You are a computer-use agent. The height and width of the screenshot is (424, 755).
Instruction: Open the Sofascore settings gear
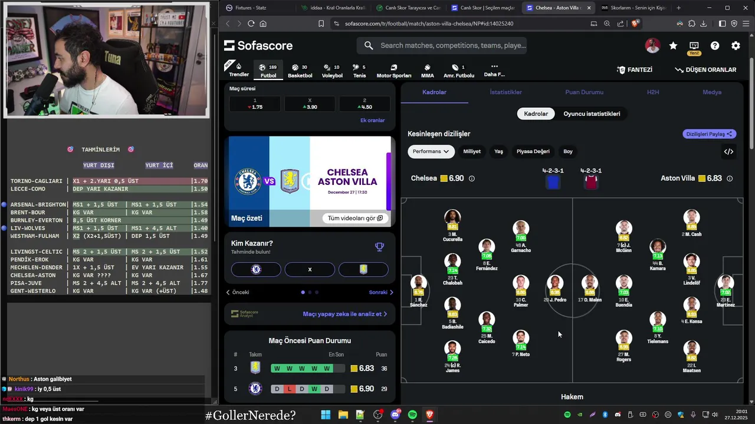[x=736, y=45]
